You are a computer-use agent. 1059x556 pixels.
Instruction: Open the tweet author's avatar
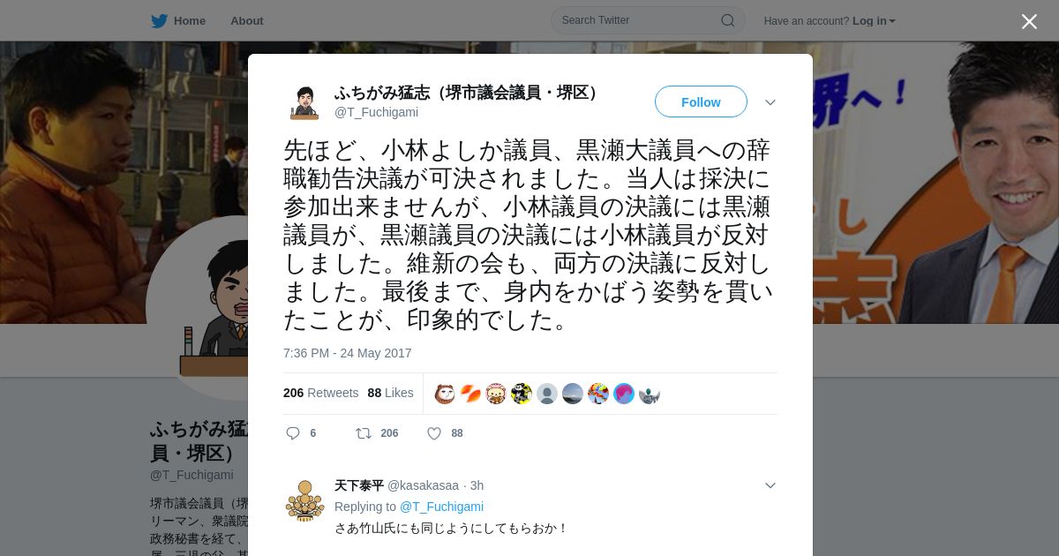click(x=304, y=102)
